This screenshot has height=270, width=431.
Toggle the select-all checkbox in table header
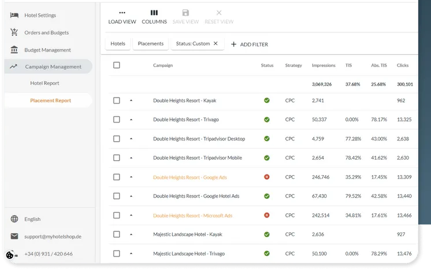(117, 65)
